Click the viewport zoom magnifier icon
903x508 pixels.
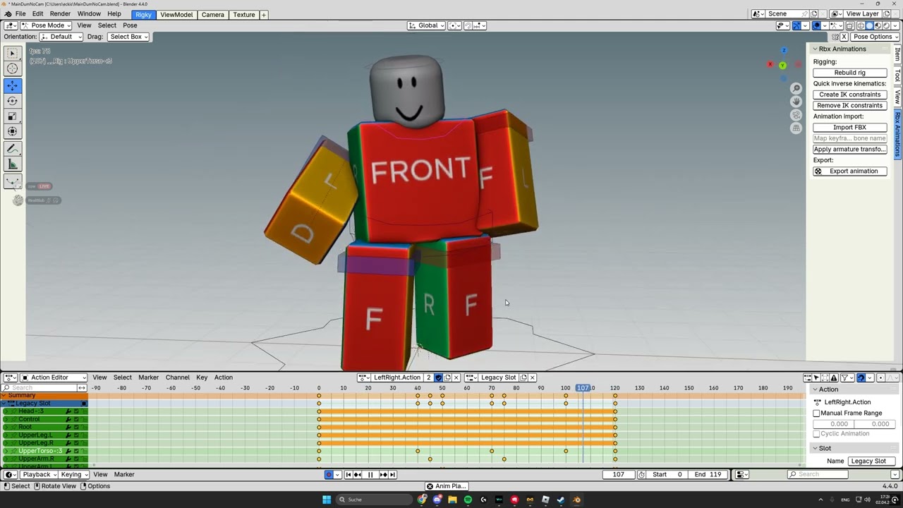tap(796, 88)
